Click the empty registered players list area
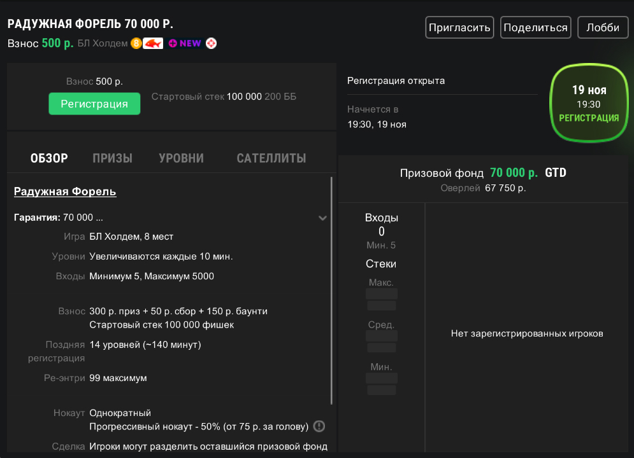The height and width of the screenshot is (458, 634). coord(526,333)
